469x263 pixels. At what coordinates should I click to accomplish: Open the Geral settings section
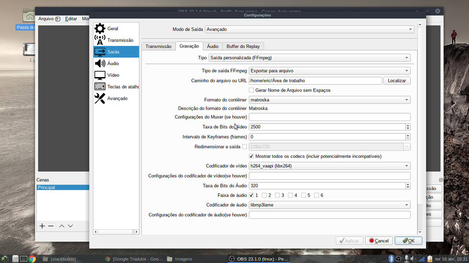(x=116, y=28)
